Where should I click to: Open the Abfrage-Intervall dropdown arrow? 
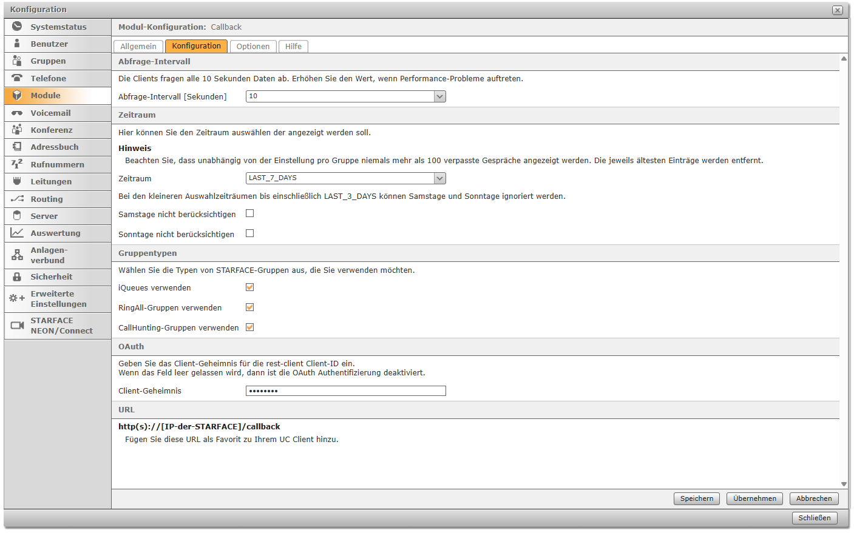(x=440, y=96)
